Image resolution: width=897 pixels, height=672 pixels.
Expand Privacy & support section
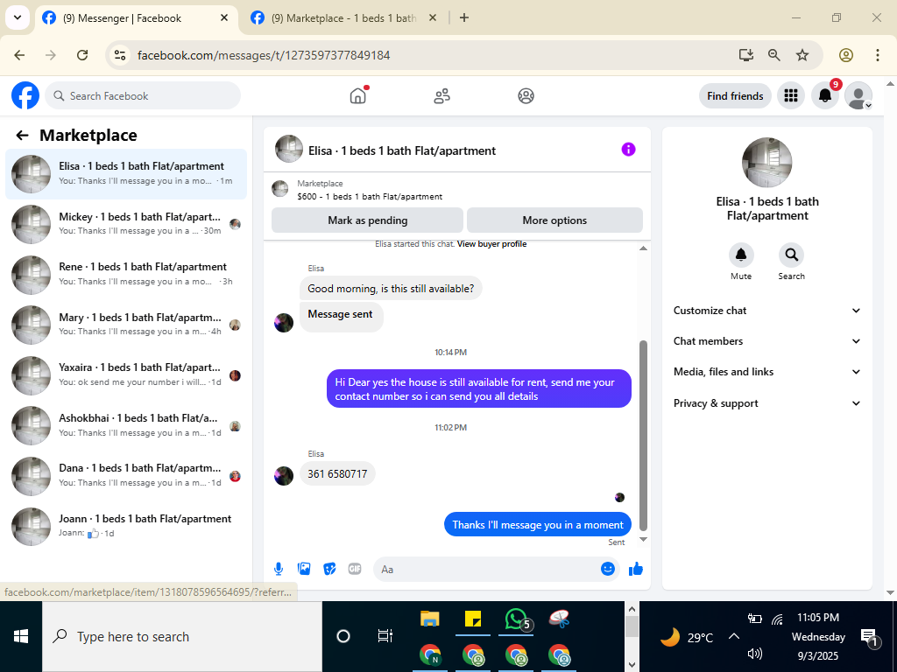click(x=766, y=403)
